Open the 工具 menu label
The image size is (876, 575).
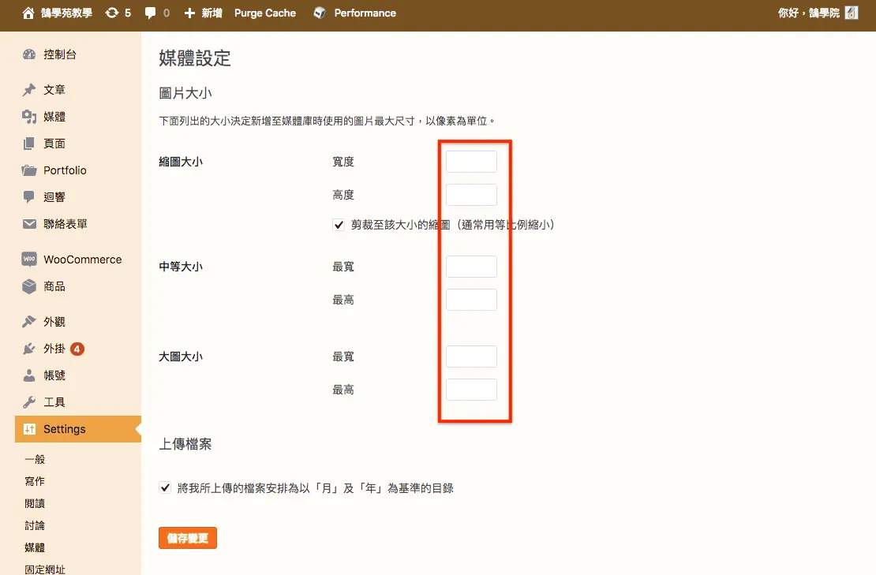[54, 402]
